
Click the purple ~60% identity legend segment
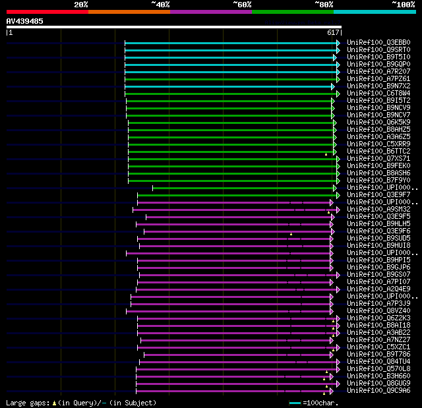[211, 12]
